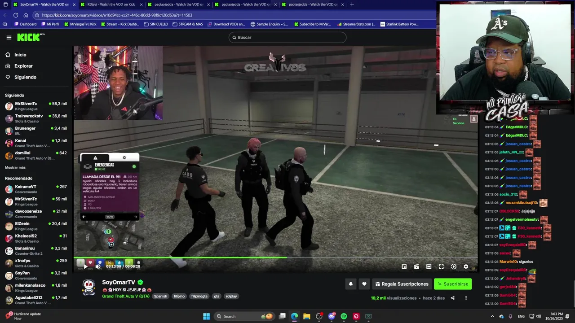575x323 pixels.
Task: Open KeirameVT recommended channel
Action: [x=36, y=189]
